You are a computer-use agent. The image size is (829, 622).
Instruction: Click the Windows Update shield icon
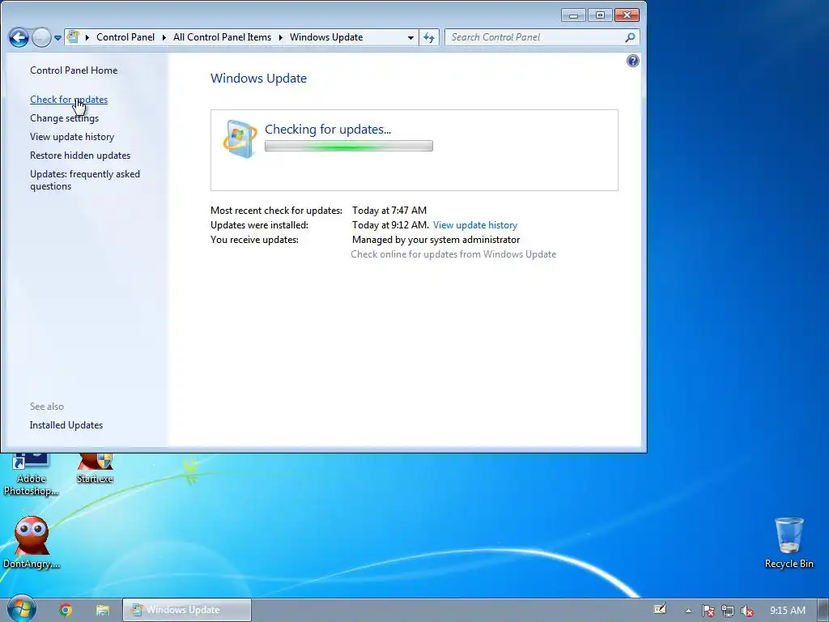pyautogui.click(x=240, y=138)
